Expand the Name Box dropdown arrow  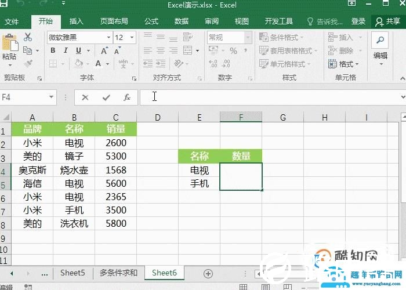tap(51, 97)
